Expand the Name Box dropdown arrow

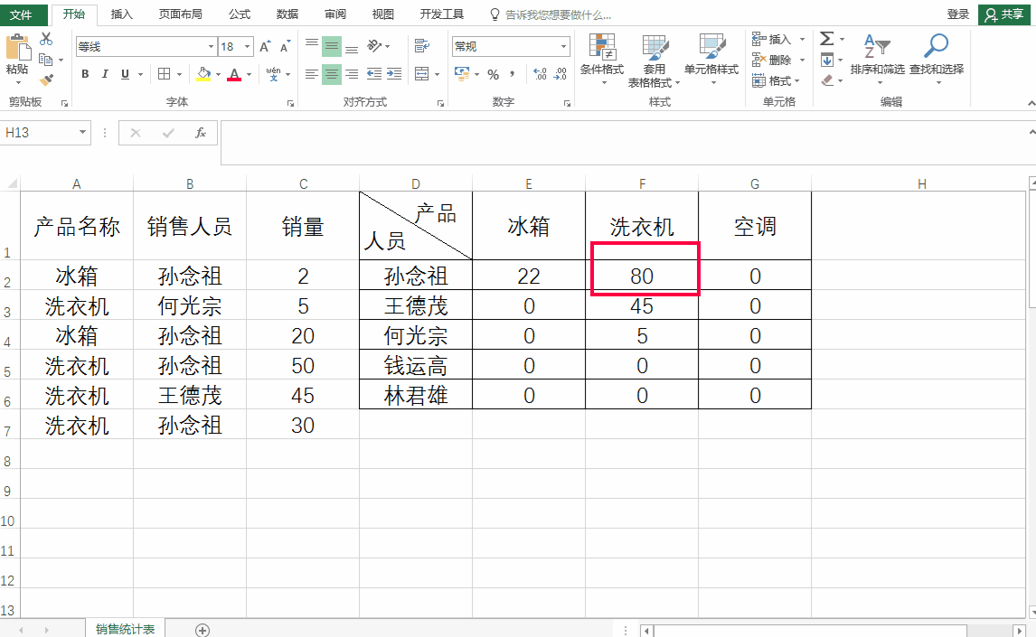click(x=82, y=133)
